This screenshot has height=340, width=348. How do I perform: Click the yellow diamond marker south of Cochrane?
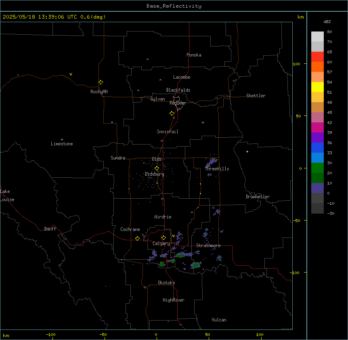[137, 238]
